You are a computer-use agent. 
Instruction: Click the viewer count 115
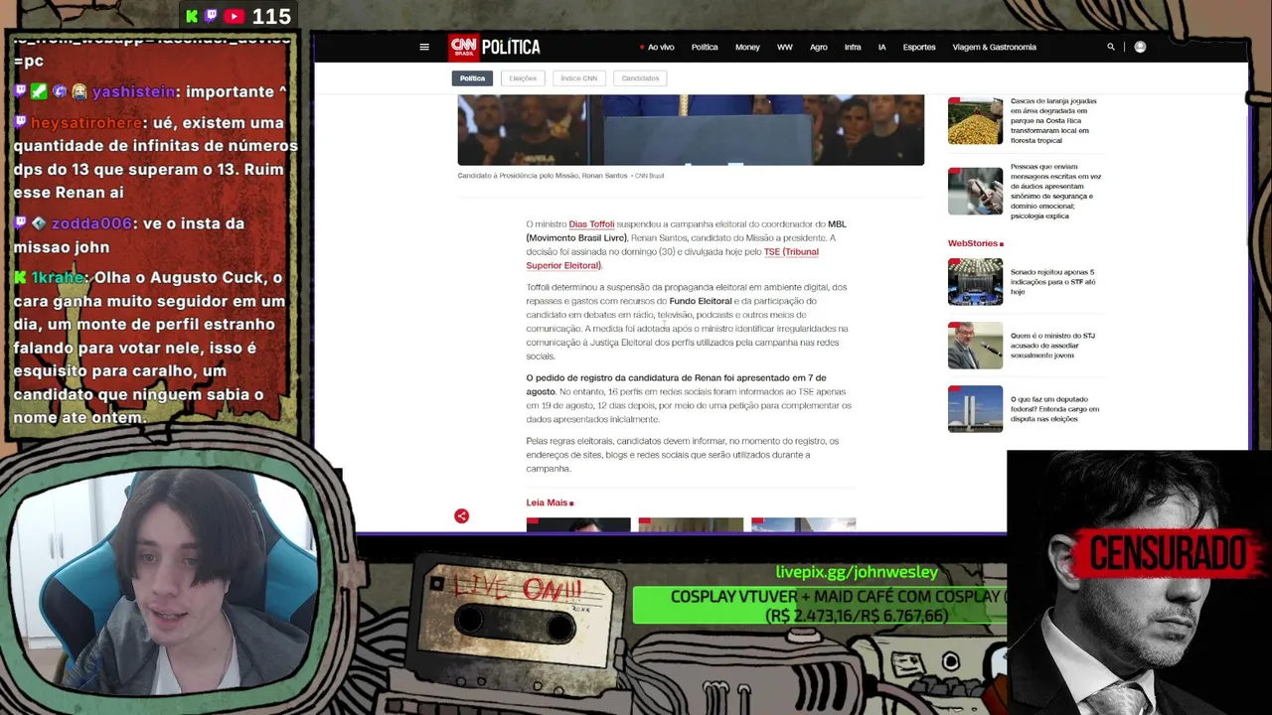tap(271, 17)
